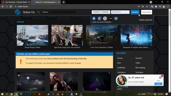Log in via the Steam icon
The image size is (171, 96).
110,18
